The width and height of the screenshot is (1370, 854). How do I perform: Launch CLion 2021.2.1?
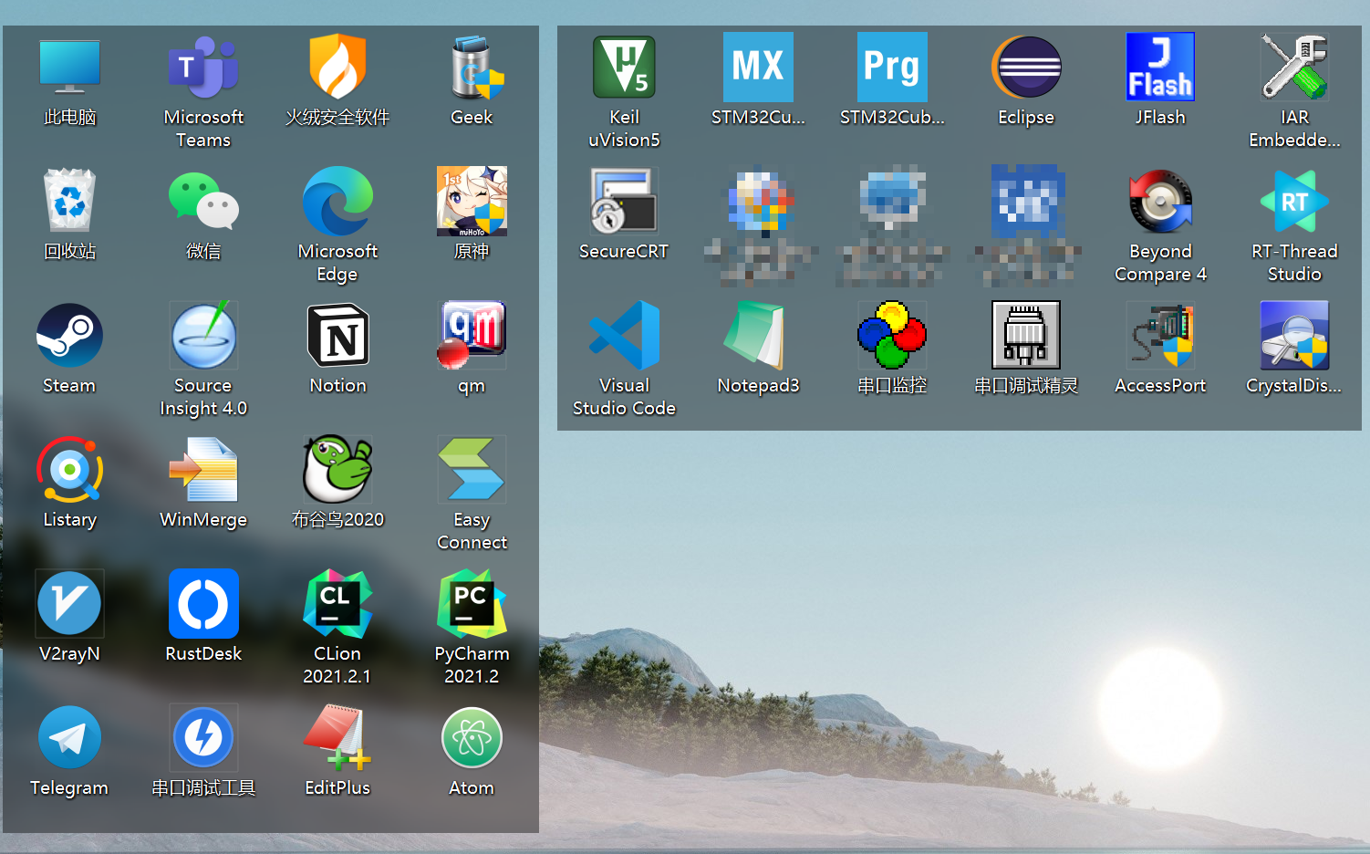[337, 604]
